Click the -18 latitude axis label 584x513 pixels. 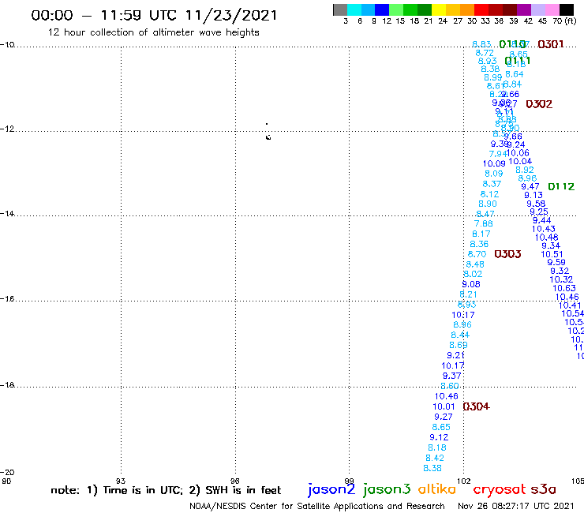click(7, 385)
